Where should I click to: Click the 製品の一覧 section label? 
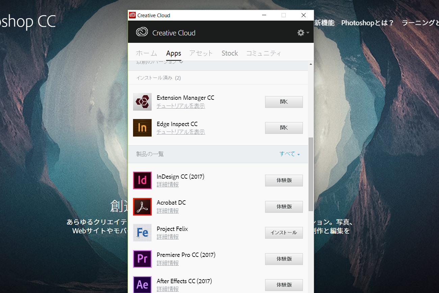click(x=150, y=154)
